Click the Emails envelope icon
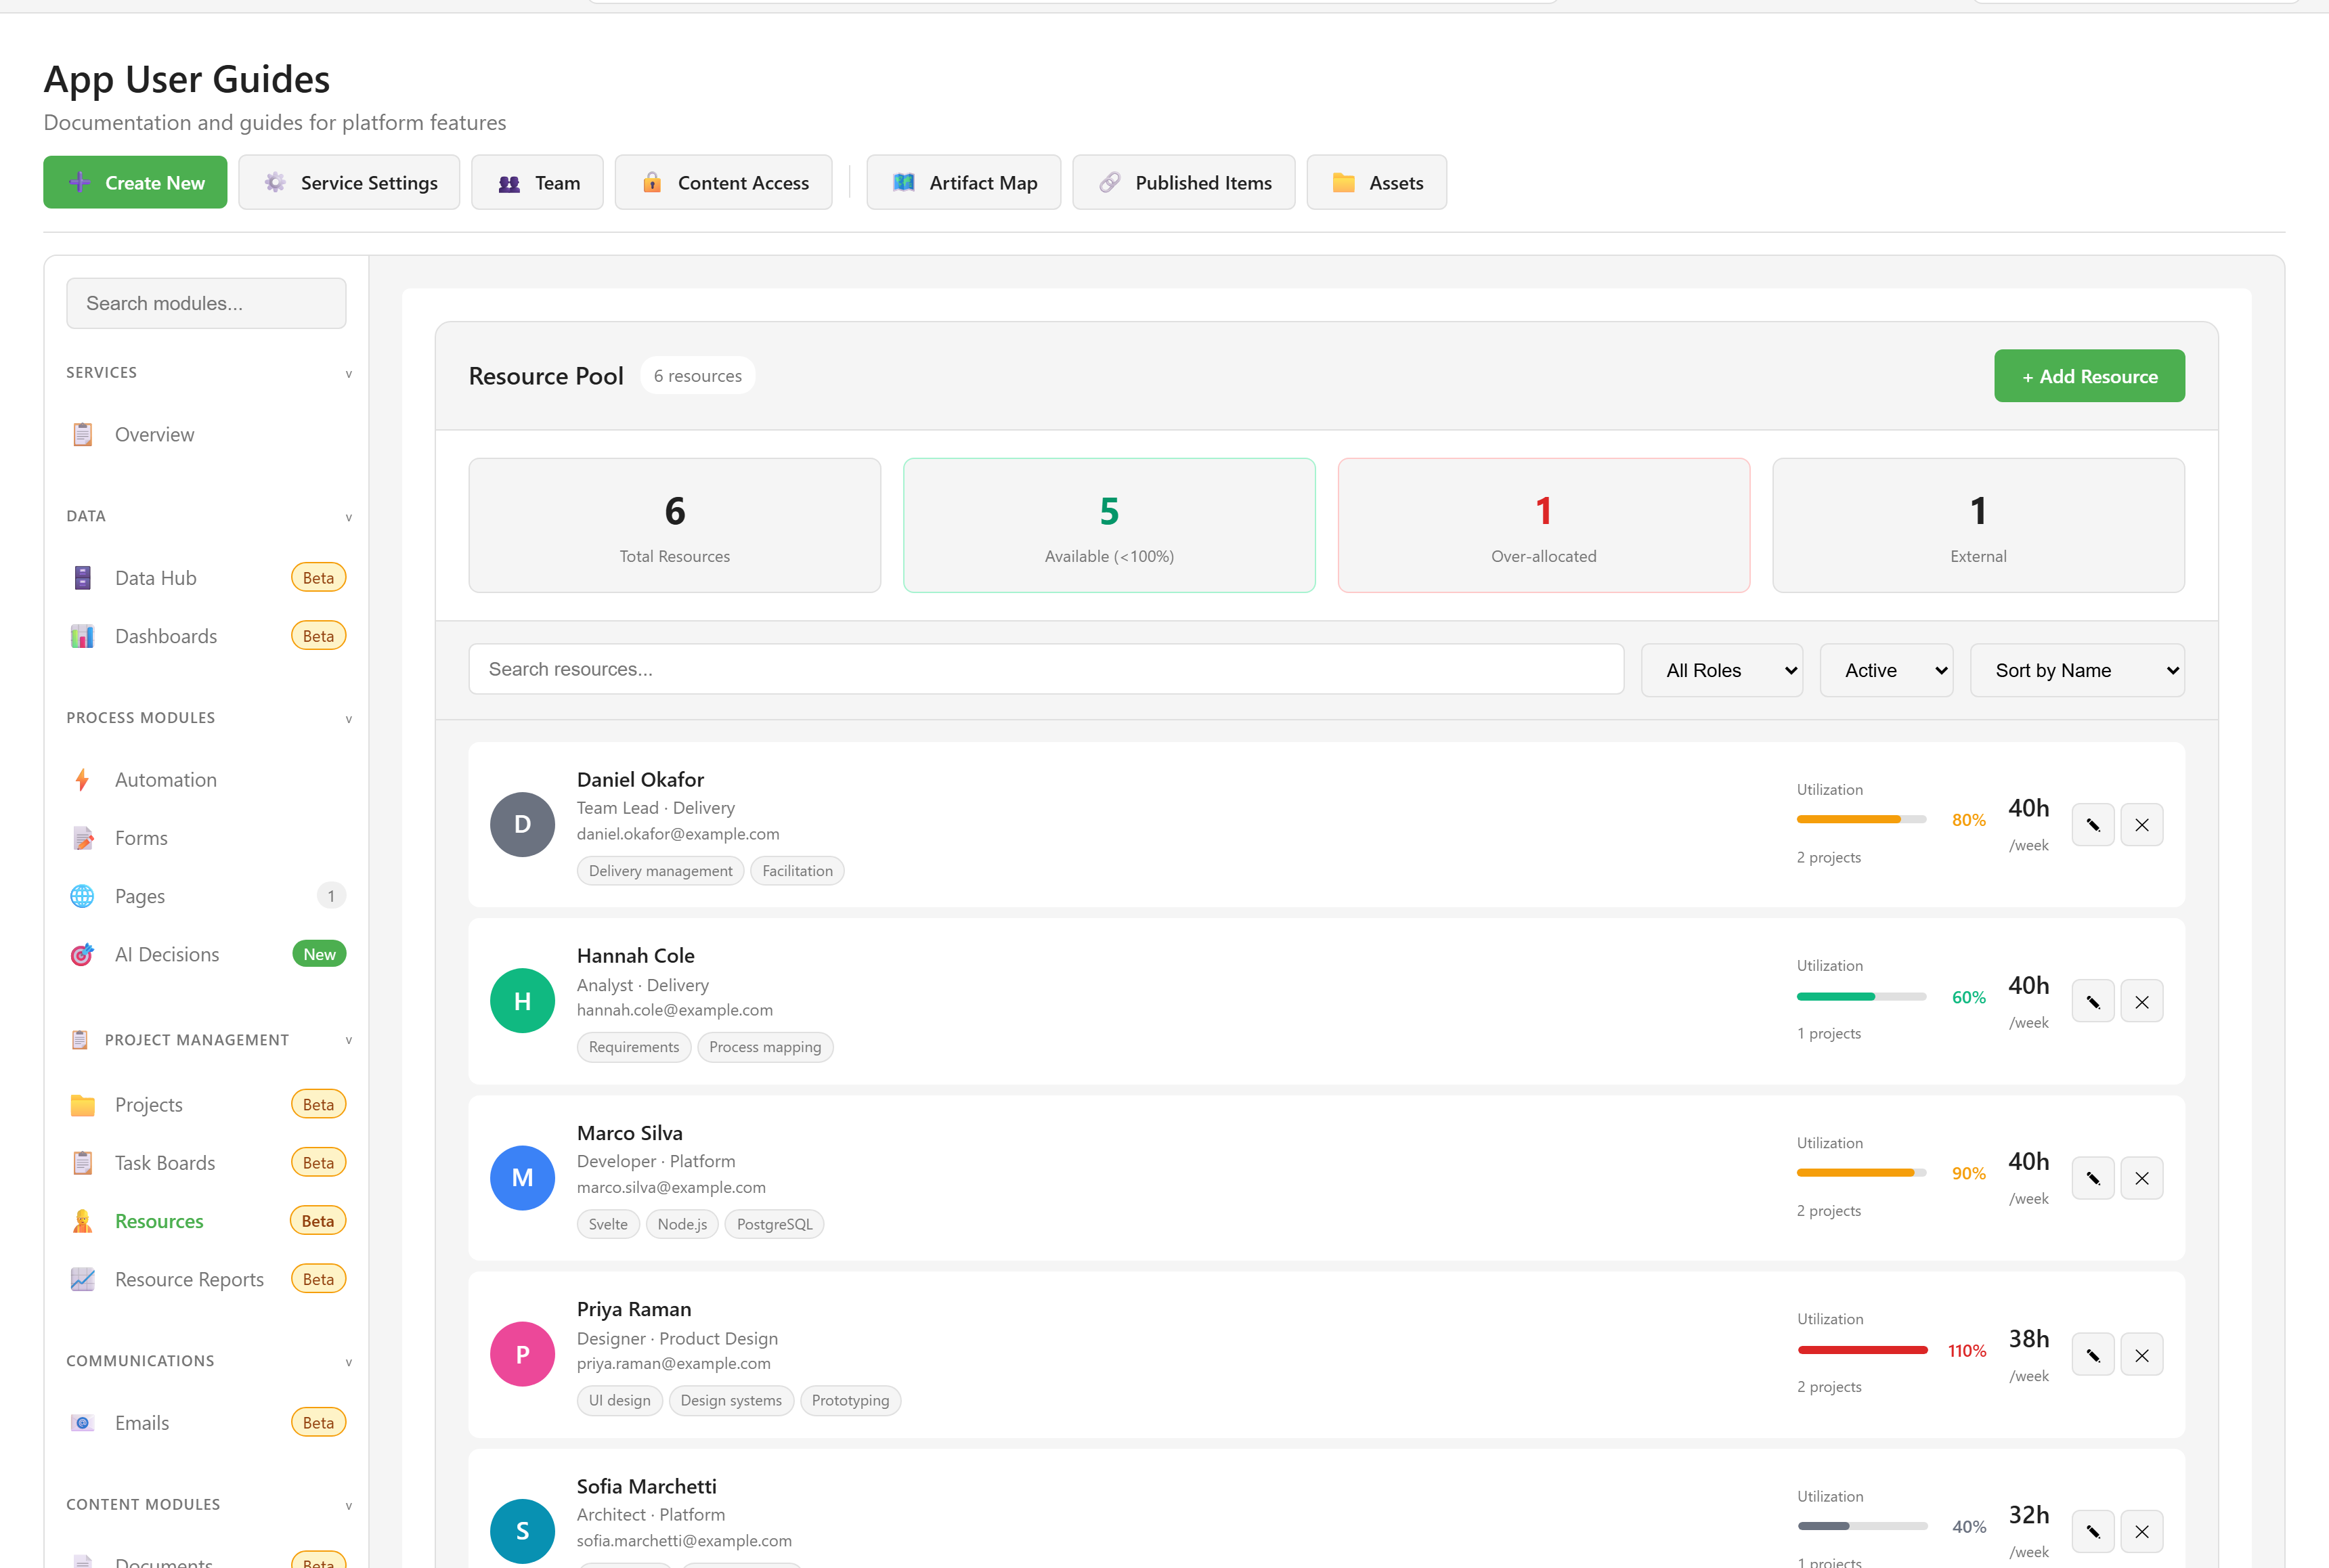The height and width of the screenshot is (1568, 2329). coord(82,1423)
